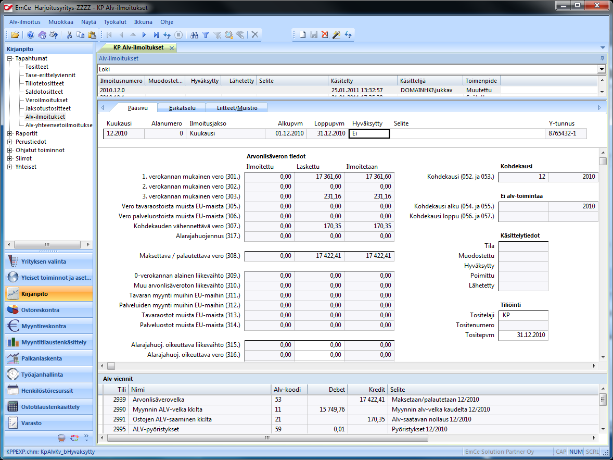Jump to last record navigation icon

coord(156,35)
